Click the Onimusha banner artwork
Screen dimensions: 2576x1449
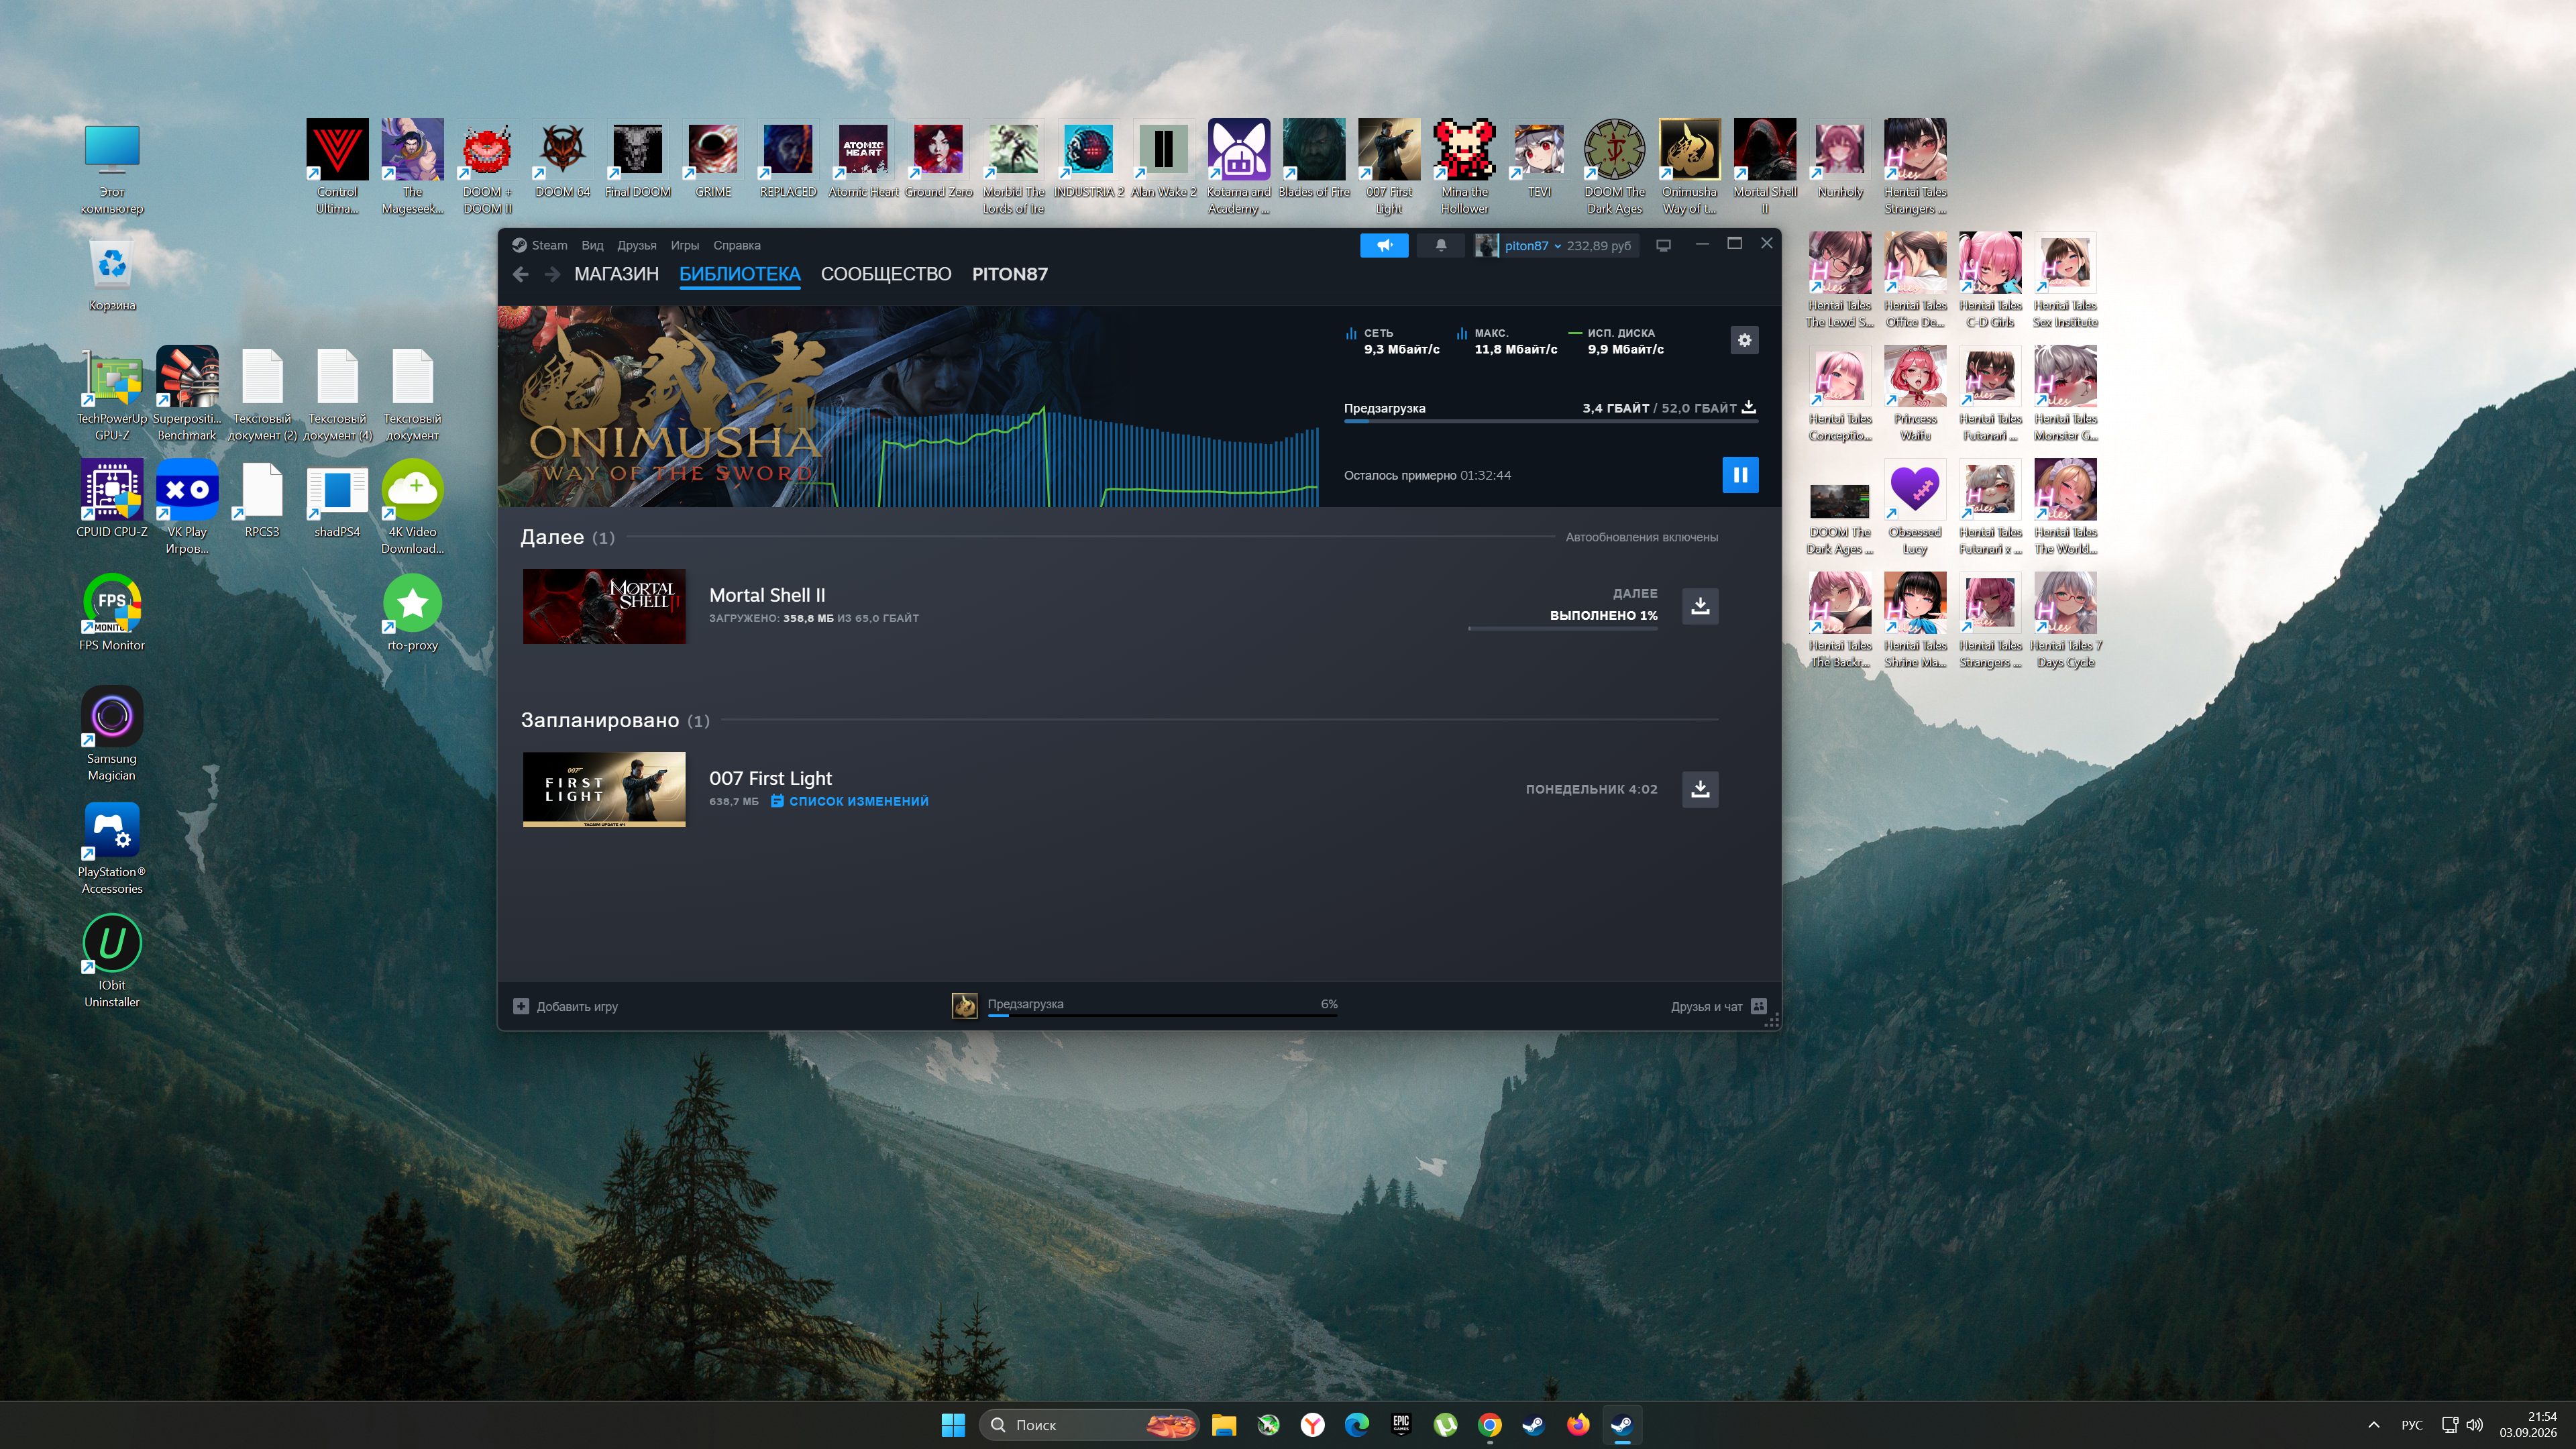(x=908, y=406)
